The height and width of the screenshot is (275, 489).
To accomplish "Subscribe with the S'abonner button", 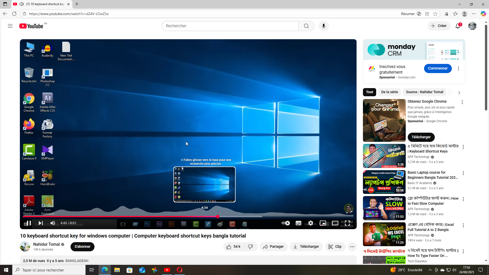I will pos(82,247).
